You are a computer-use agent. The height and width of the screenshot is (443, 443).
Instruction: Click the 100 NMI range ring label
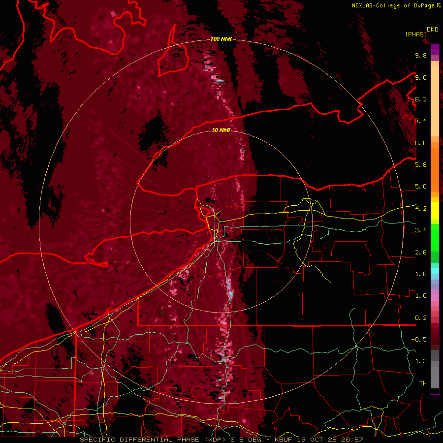coord(221,39)
